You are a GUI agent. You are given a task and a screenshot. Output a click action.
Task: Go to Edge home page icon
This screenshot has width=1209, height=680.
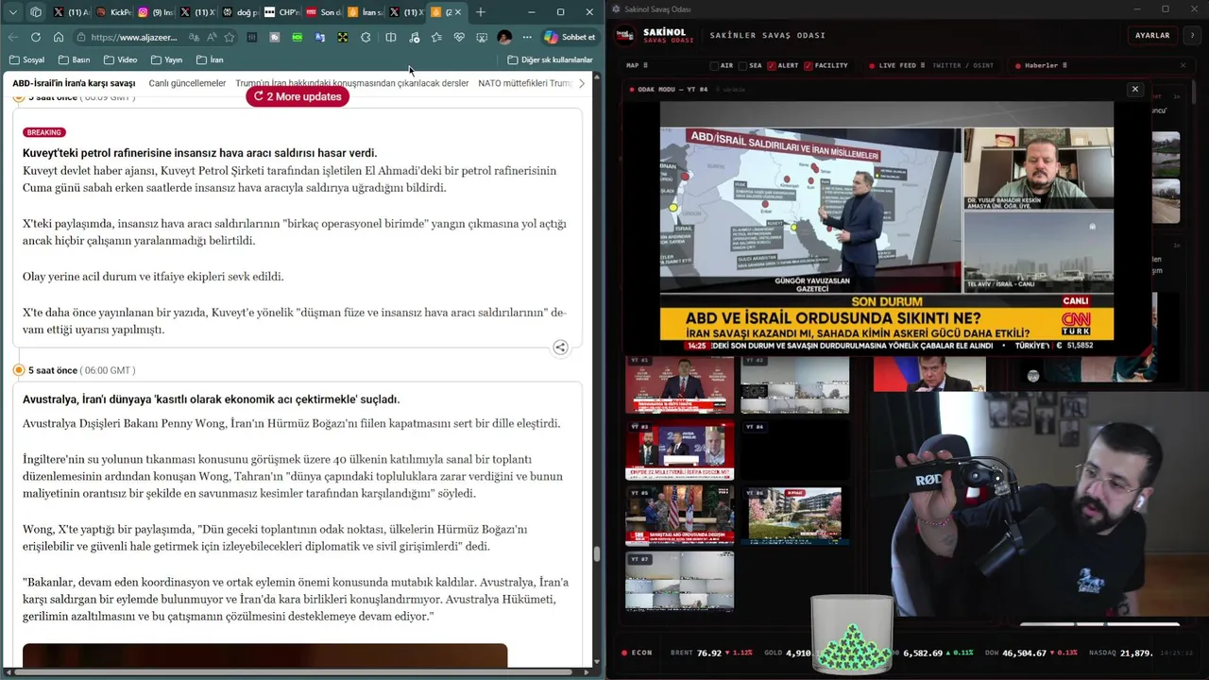(x=59, y=37)
